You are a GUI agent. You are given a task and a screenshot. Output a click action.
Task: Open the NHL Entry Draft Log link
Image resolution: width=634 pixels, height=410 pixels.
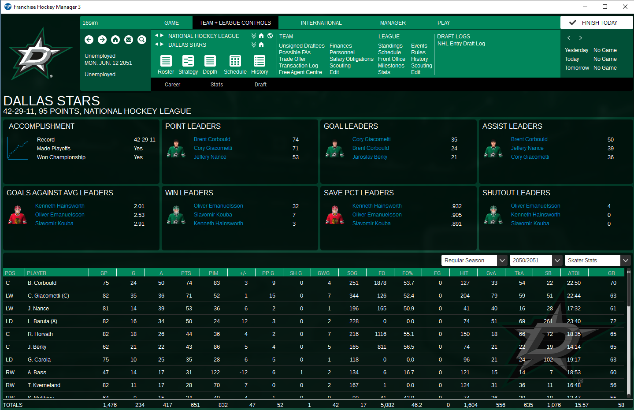click(x=461, y=44)
